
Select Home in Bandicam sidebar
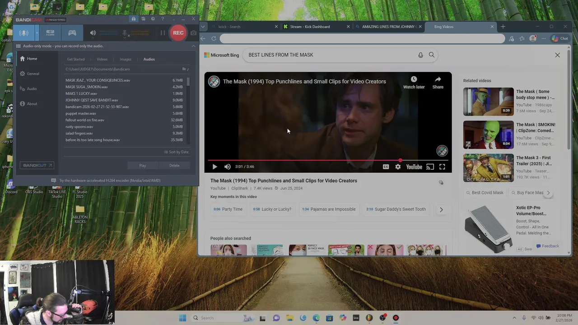tap(32, 59)
